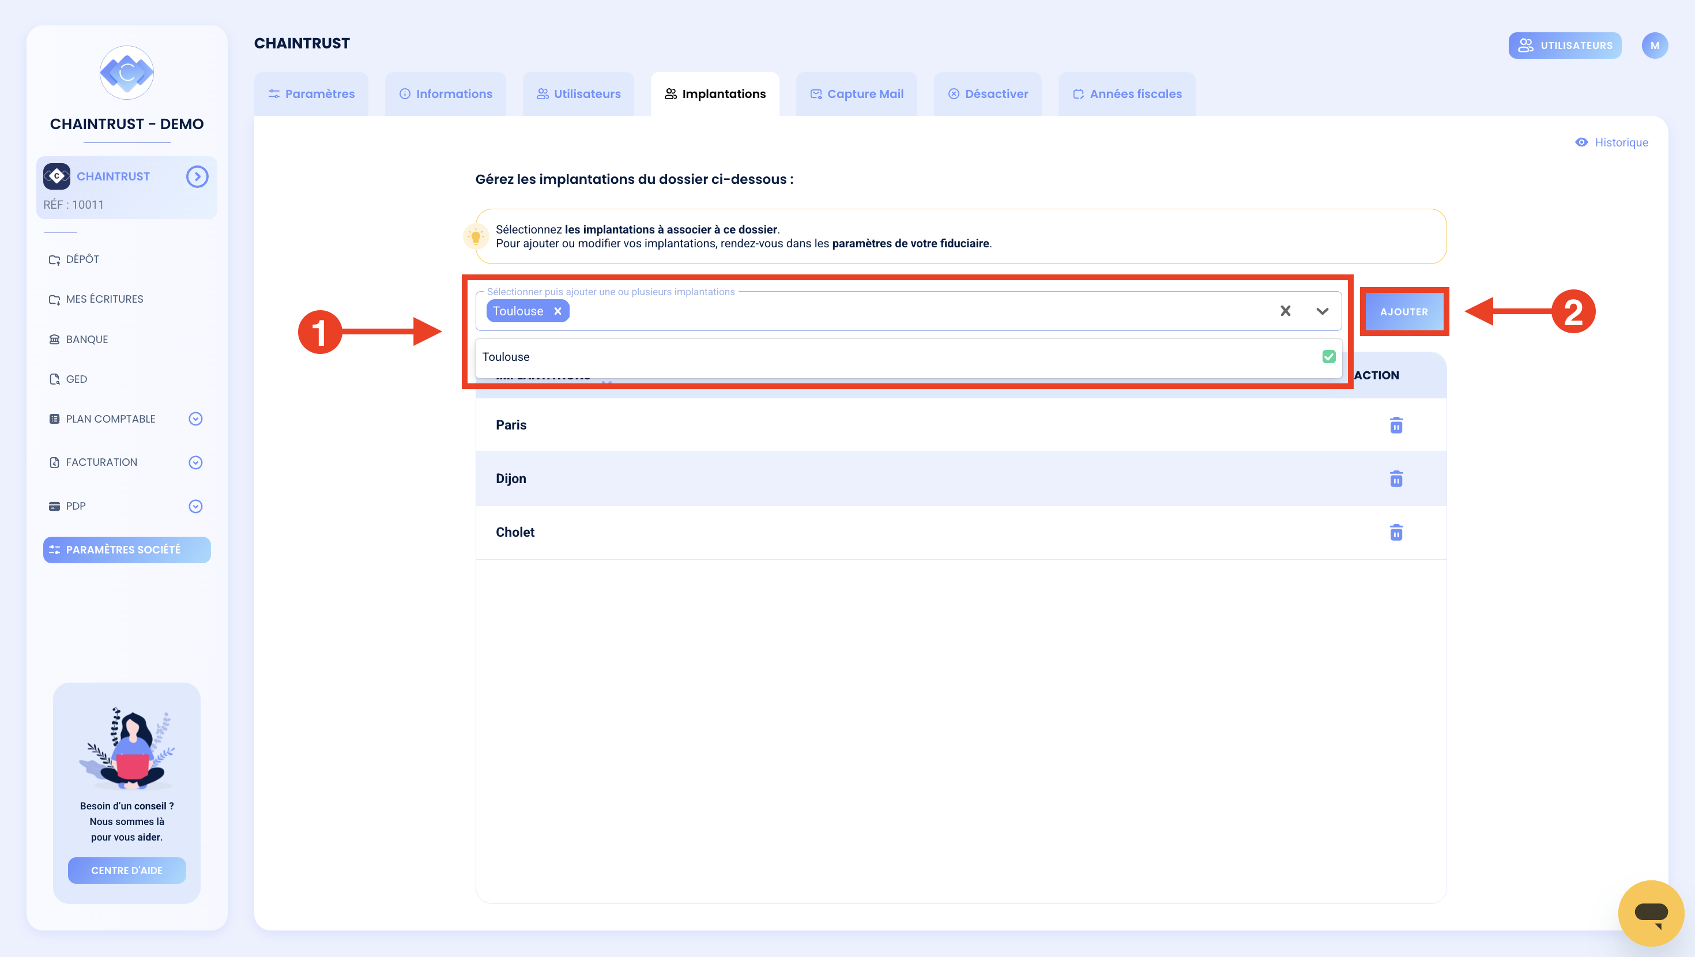
Task: Uncheck the Toulouse option checkbox
Action: coord(1328,357)
